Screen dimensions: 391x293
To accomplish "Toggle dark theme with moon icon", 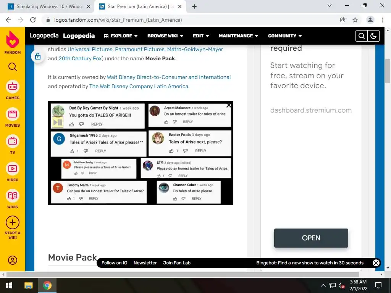I will [x=373, y=36].
